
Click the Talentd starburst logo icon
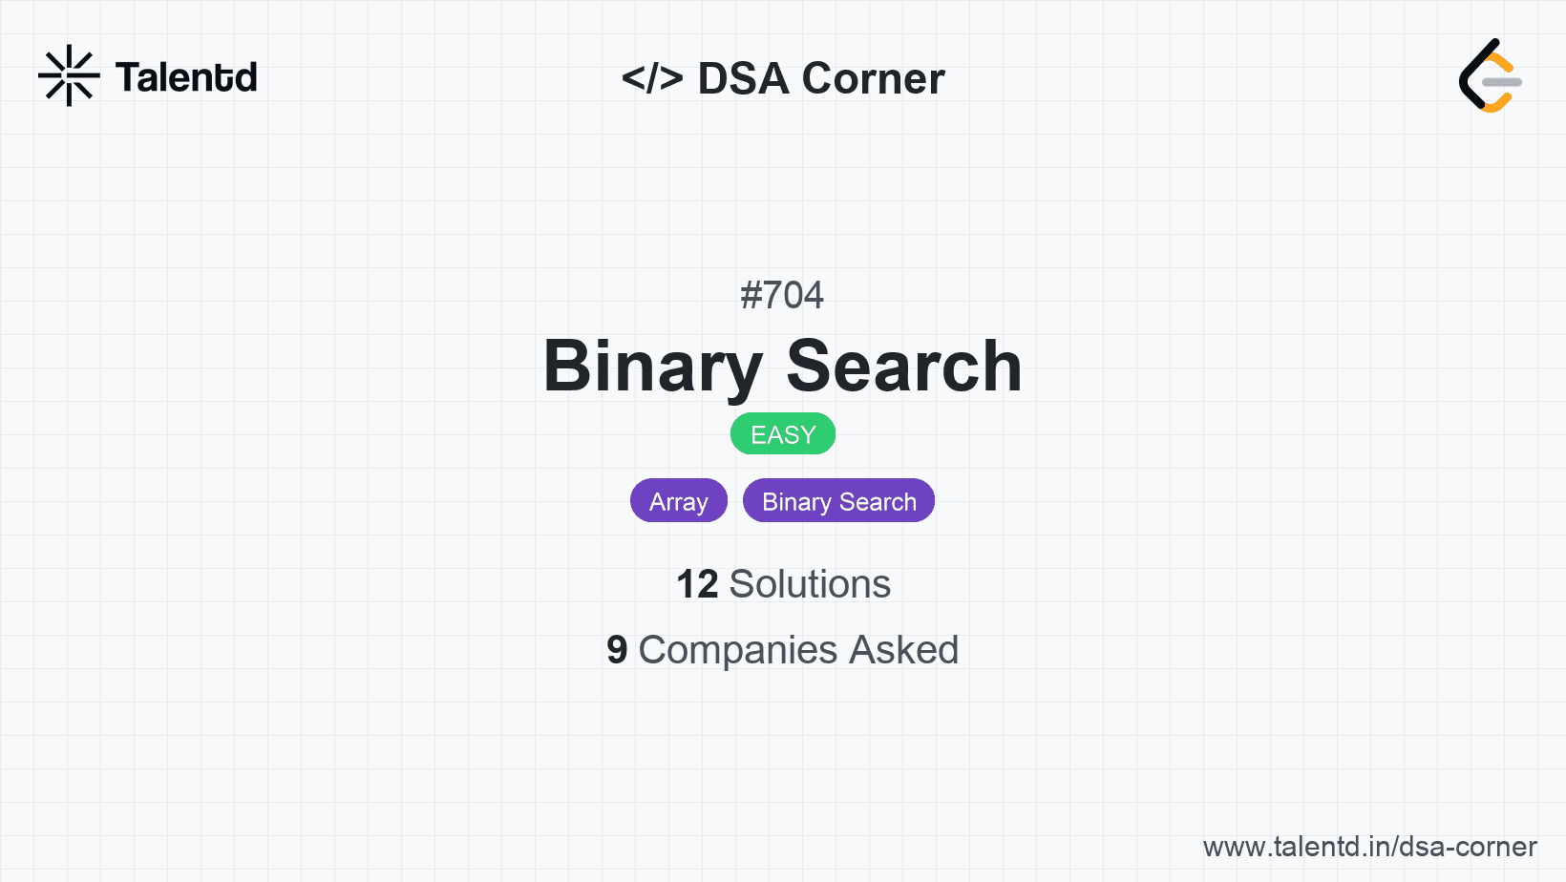click(x=69, y=75)
